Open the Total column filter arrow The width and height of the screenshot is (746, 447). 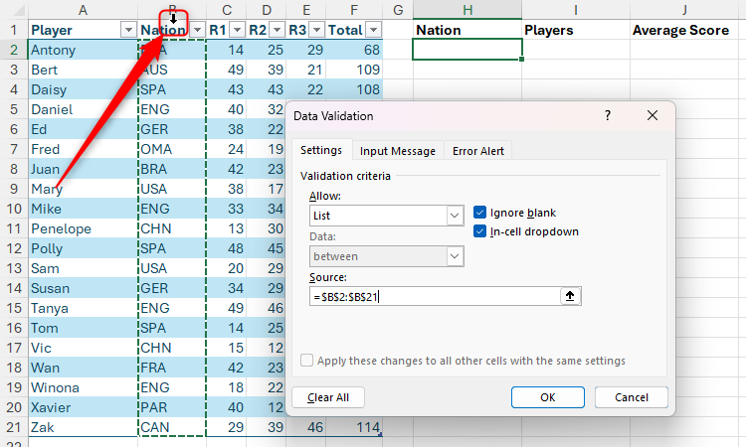(x=373, y=30)
